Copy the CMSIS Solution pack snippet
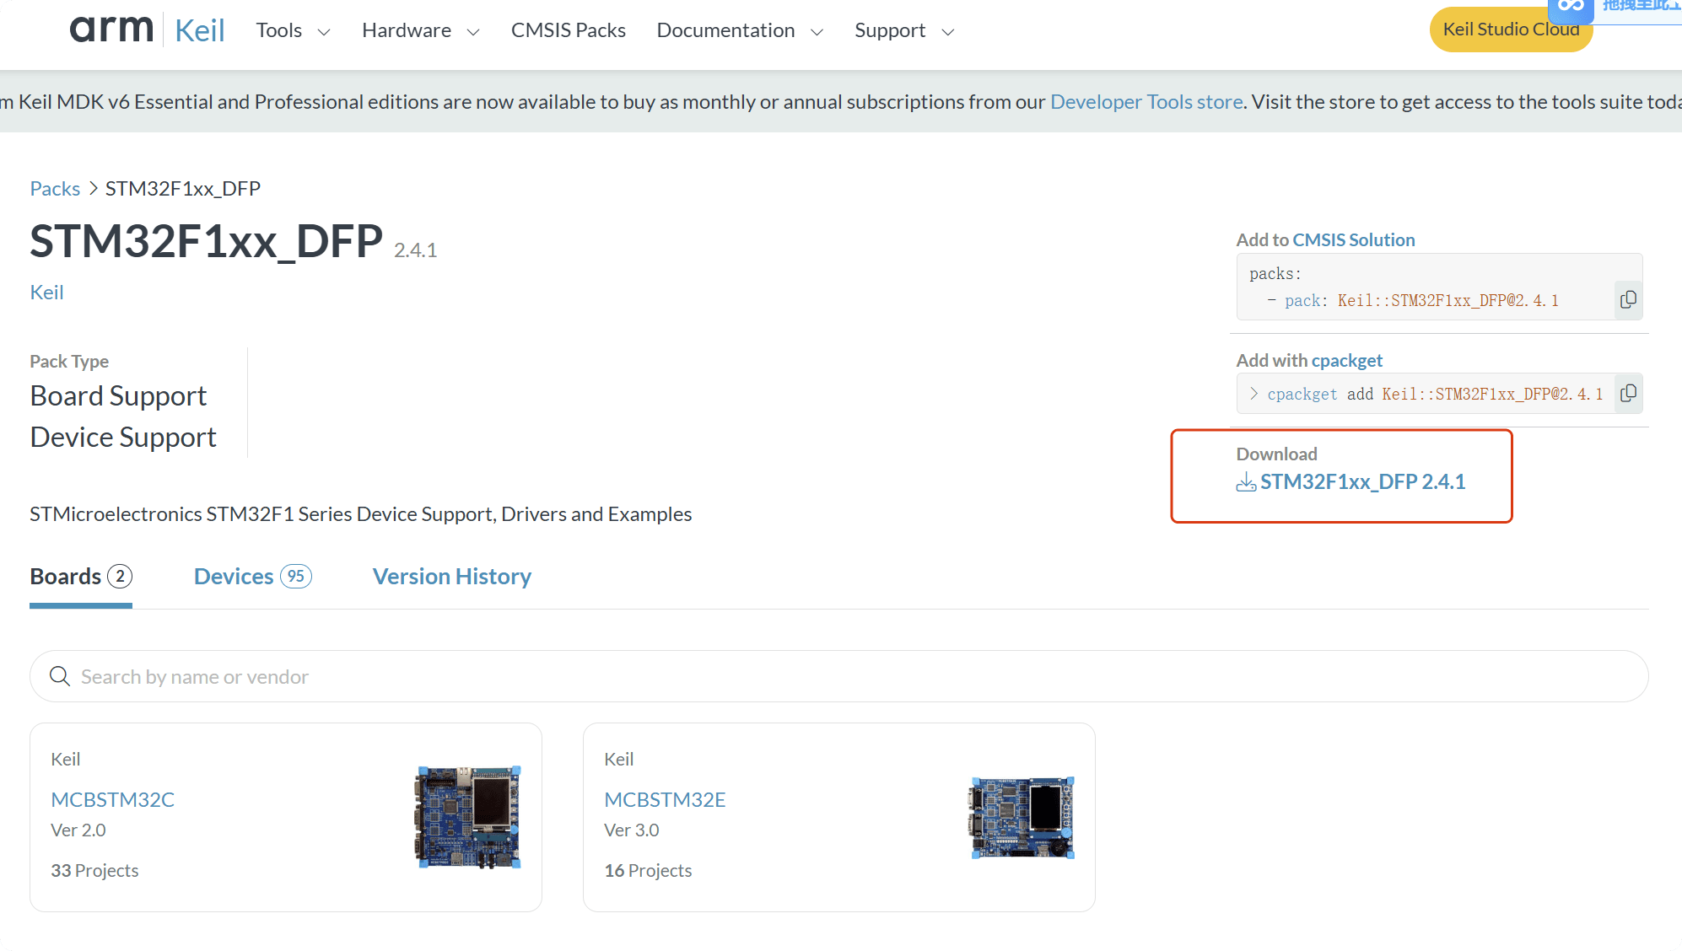 [1628, 300]
